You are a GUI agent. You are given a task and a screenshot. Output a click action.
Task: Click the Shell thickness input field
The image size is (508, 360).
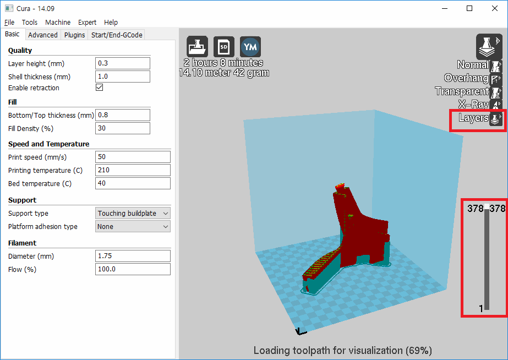tap(123, 77)
